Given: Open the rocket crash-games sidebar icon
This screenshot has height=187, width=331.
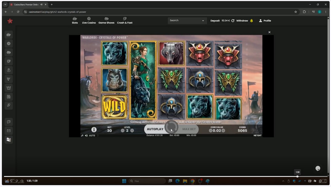Looking at the screenshot, I should (x=9, y=61).
